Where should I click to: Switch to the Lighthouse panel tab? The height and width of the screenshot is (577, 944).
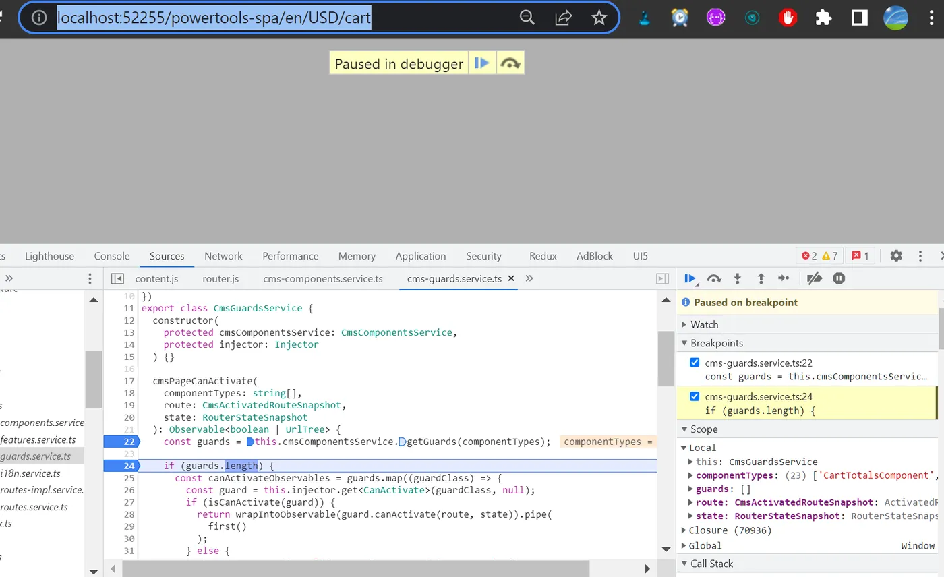tap(49, 256)
